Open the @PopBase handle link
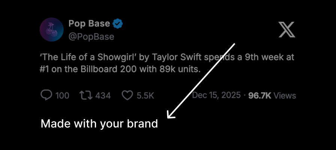The width and height of the screenshot is (336, 150). pos(91,37)
